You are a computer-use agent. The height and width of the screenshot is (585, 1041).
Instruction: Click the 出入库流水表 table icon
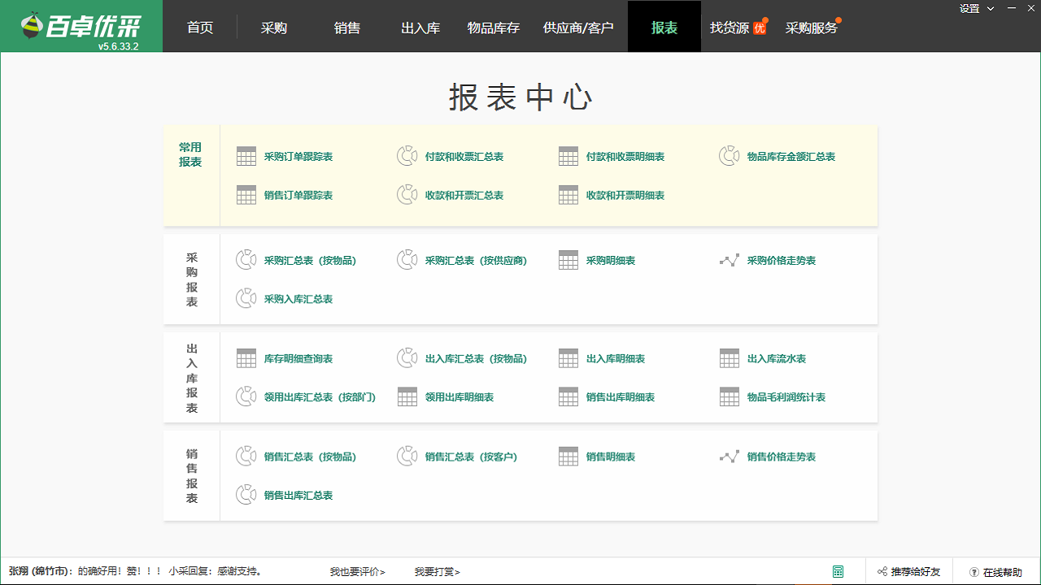pos(730,358)
